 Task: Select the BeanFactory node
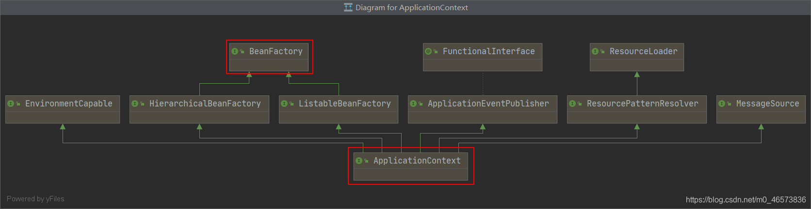pyautogui.click(x=269, y=57)
